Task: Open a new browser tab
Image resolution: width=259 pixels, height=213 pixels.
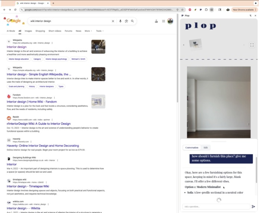Action: [53, 3]
